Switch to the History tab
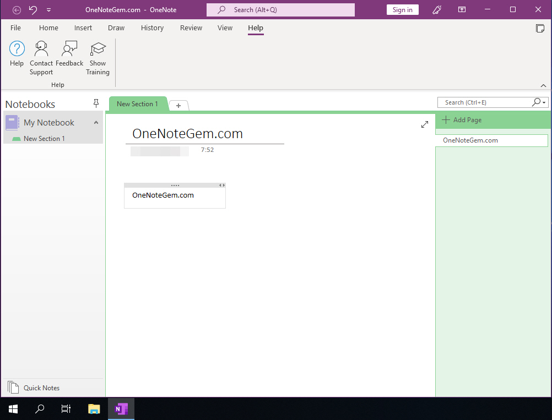This screenshot has width=552, height=420. pyautogui.click(x=152, y=28)
